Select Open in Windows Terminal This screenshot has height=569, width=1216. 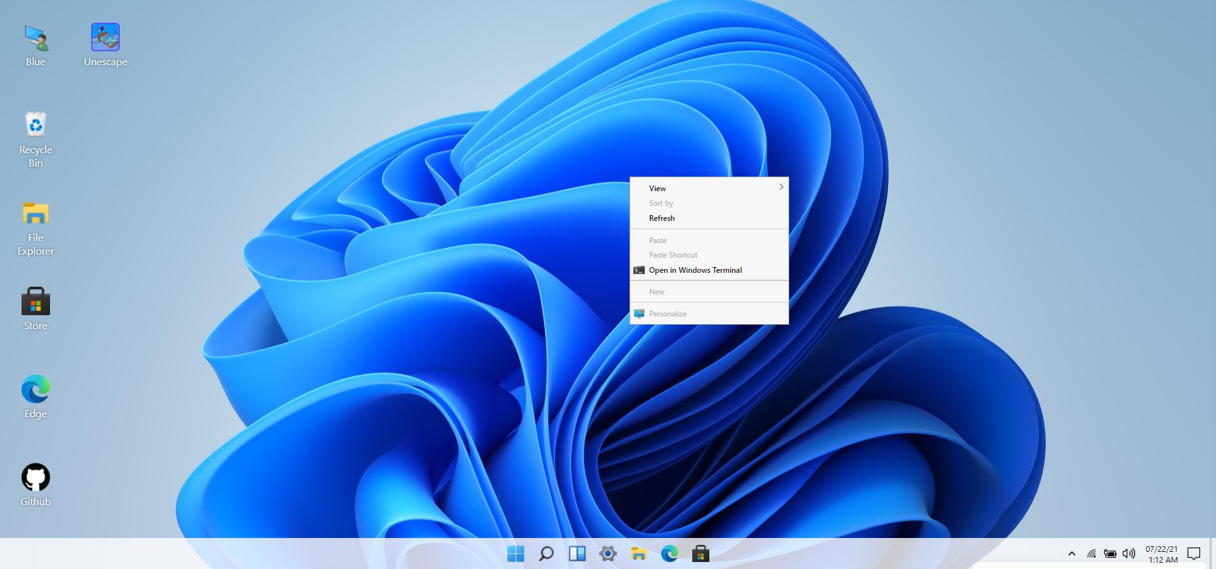pyautogui.click(x=695, y=270)
